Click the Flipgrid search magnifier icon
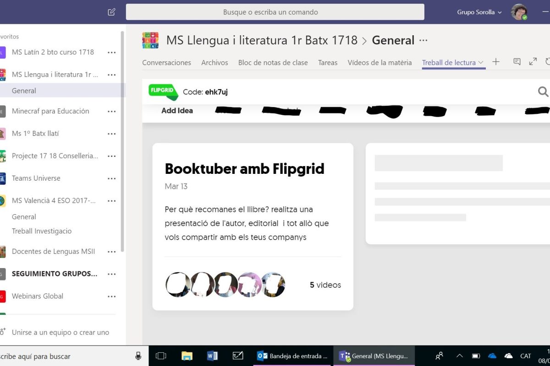The width and height of the screenshot is (550, 366). 543,92
